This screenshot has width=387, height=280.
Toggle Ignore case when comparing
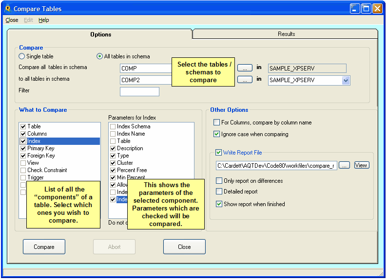pyautogui.click(x=216, y=134)
